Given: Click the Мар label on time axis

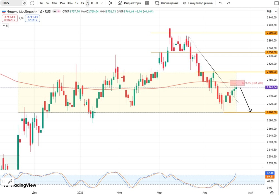Looking at the screenshot, I should (159, 192).
